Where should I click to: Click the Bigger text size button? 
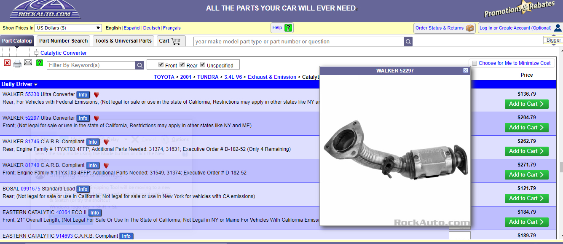(x=554, y=40)
